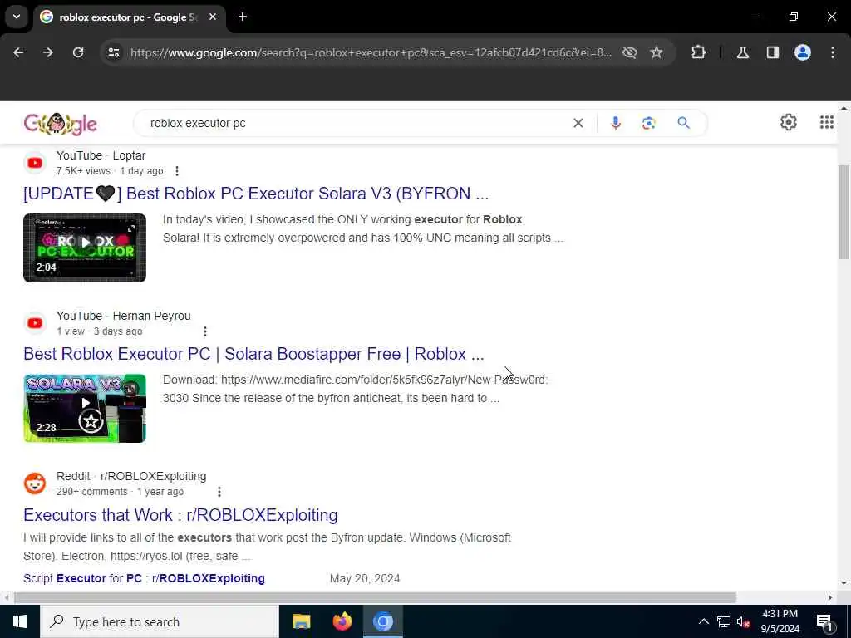Select the roblox executor pc tab
Viewport: 851px width, 638px height.
coord(129,17)
